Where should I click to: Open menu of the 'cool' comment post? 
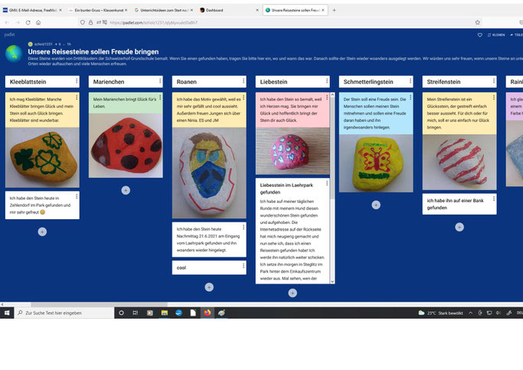[244, 266]
